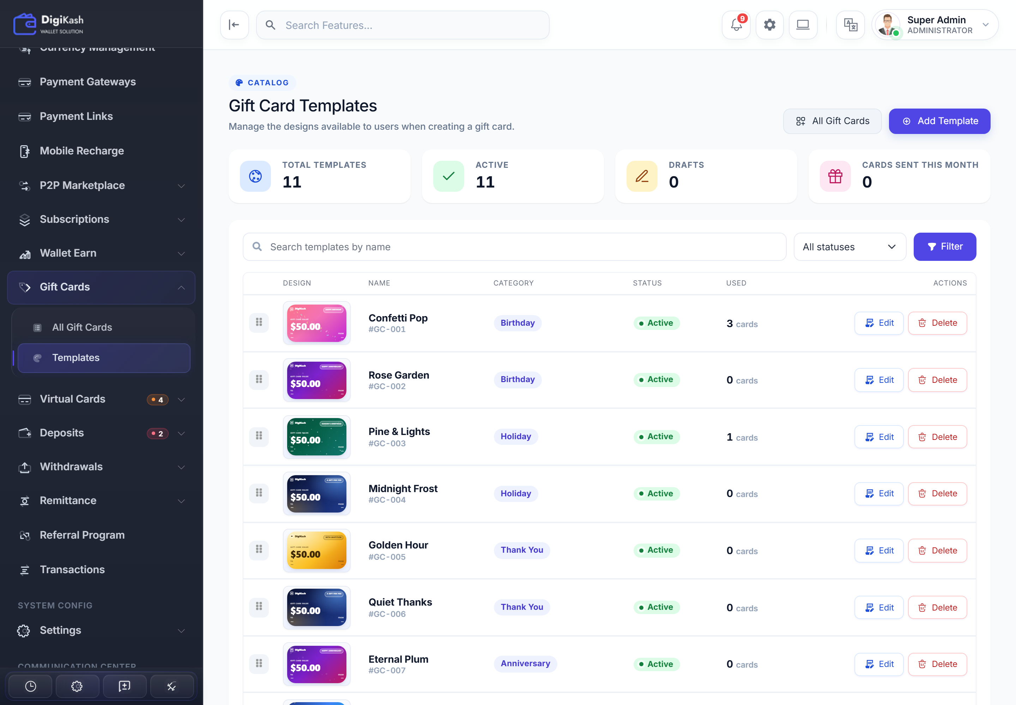Click drag handle for Rose Garden row

pos(259,379)
